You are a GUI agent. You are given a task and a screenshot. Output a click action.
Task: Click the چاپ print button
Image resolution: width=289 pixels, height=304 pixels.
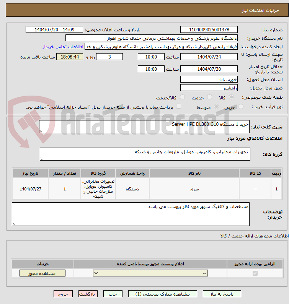[113, 294]
